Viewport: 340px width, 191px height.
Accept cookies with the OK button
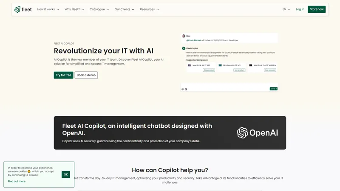coord(66,174)
